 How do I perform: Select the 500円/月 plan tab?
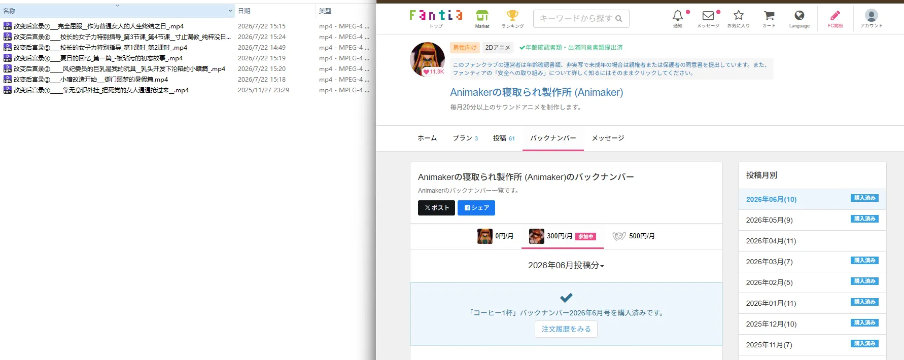click(x=633, y=236)
